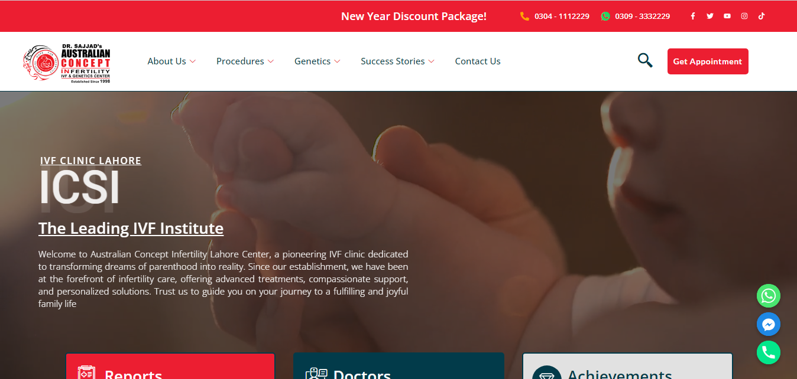Open the Contact Us menu item

(478, 61)
